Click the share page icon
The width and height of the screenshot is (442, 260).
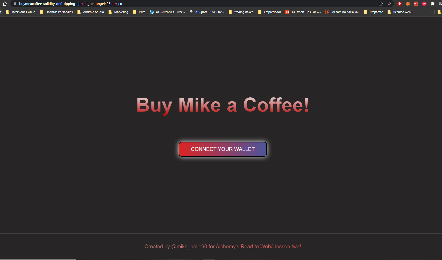pos(381,4)
